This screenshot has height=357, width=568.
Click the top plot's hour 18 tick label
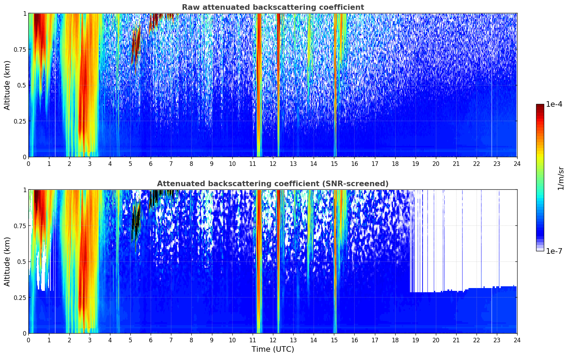point(395,163)
